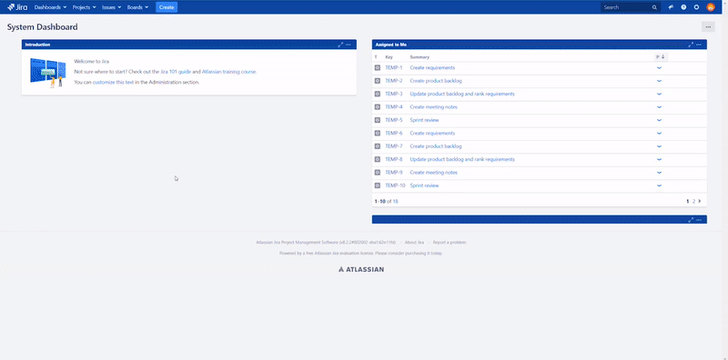This screenshot has height=360, width=728.
Task: Sort by the P priority column
Action: click(x=661, y=57)
